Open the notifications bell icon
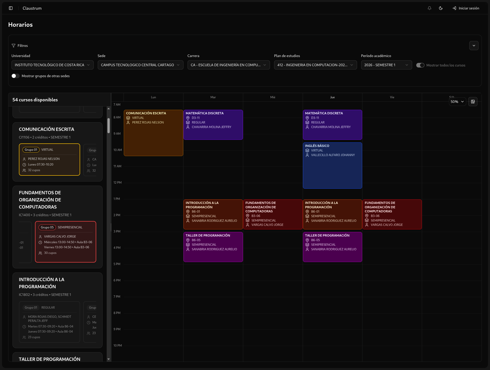 click(429, 8)
